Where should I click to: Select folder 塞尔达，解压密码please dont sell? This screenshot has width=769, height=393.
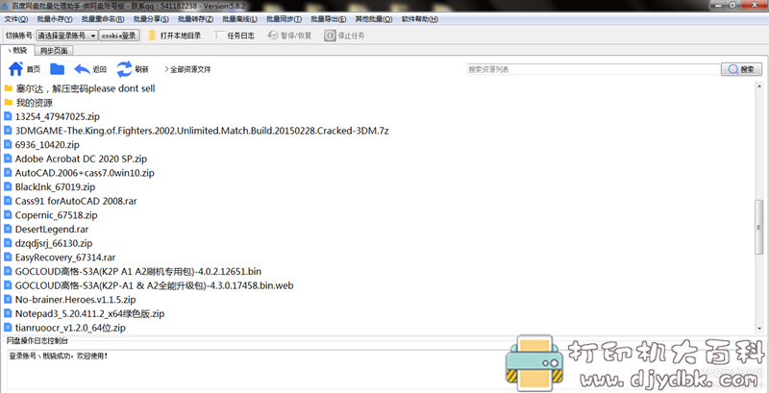pos(86,88)
